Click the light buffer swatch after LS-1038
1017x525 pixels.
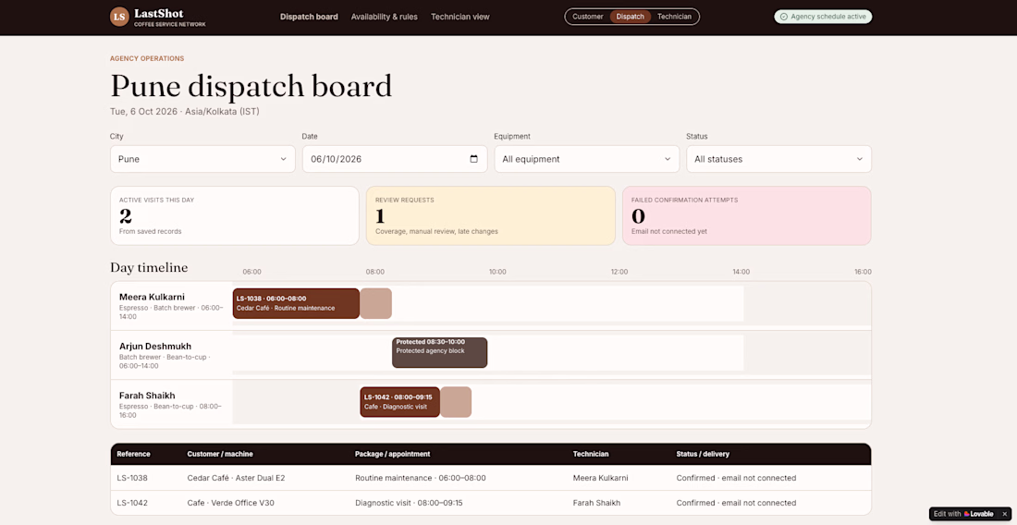375,303
